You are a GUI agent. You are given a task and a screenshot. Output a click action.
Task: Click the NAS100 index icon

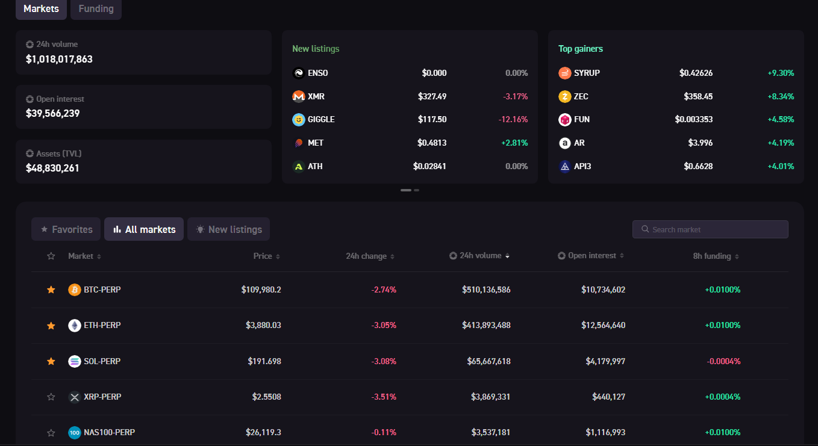[75, 432]
